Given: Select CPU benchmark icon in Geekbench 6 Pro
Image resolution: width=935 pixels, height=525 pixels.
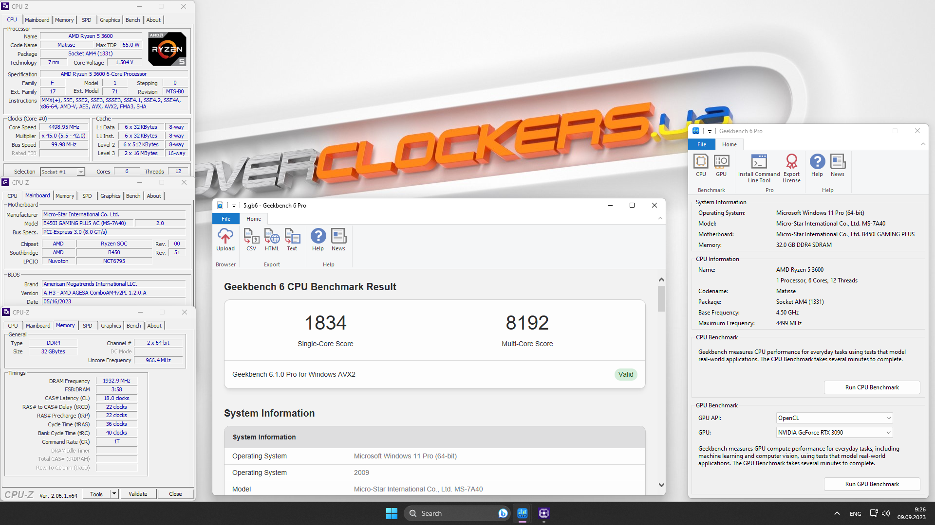Looking at the screenshot, I should click(x=701, y=165).
